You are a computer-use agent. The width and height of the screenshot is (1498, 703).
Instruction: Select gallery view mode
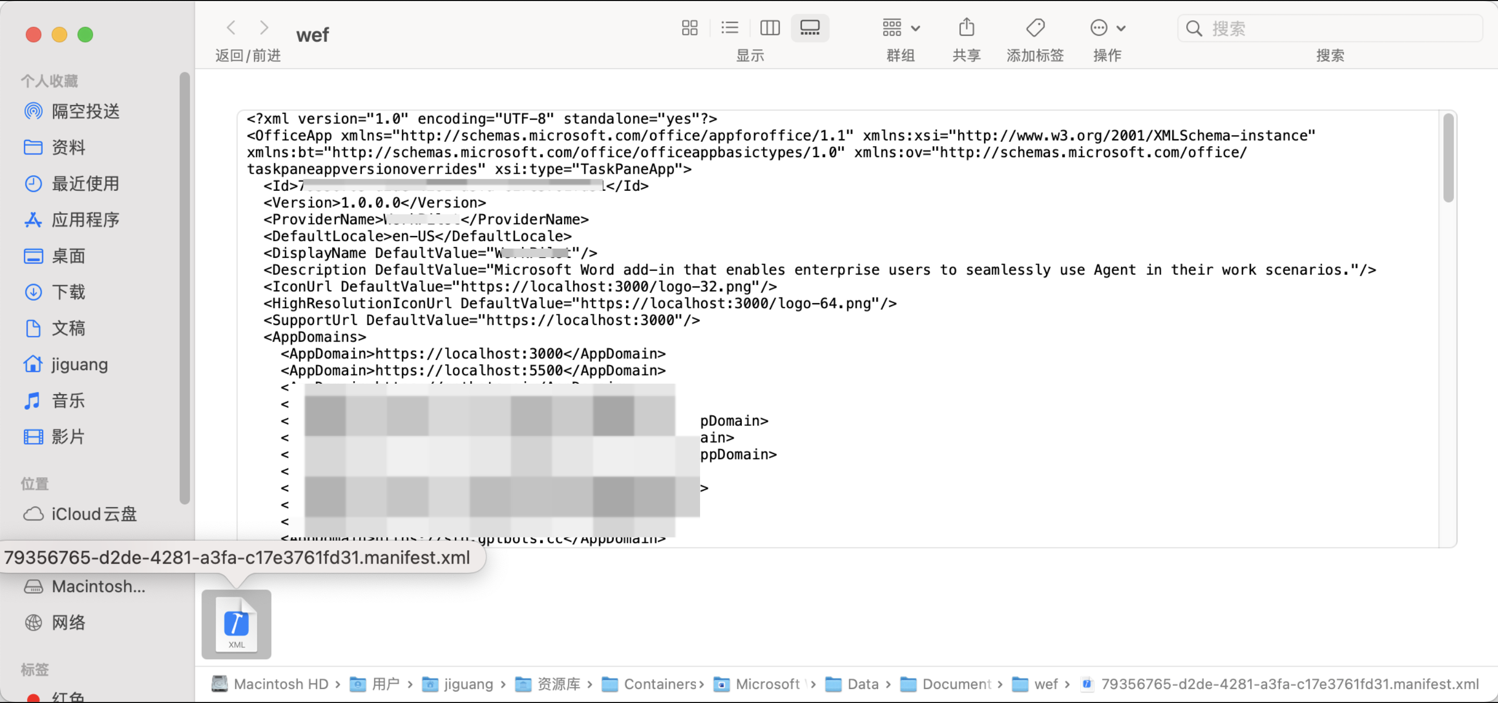point(809,28)
